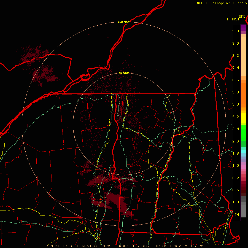The image size is (248, 248).
Task: Click the 5.0 scale value
Action: [x=236, y=104]
